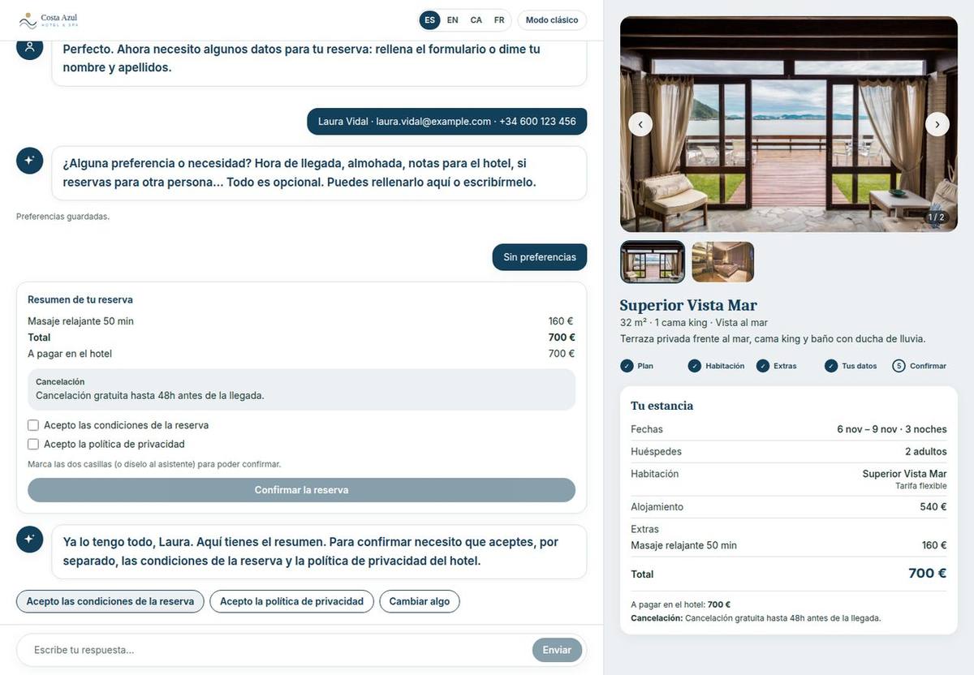Switch language to CA

tap(476, 20)
